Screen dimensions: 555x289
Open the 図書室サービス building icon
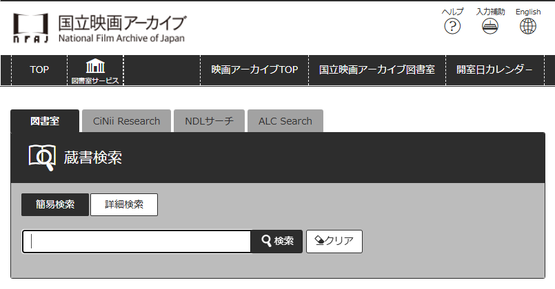(95, 67)
